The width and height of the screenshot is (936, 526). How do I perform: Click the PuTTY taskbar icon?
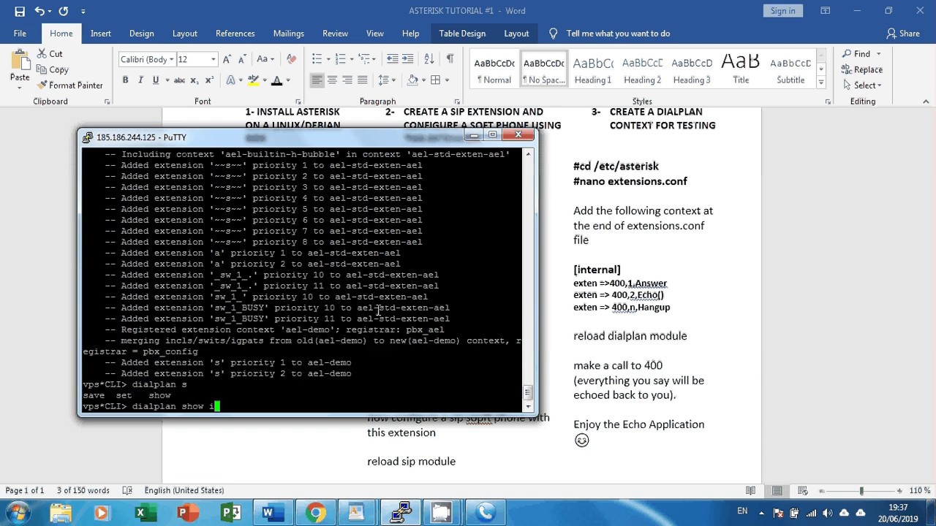401,513
